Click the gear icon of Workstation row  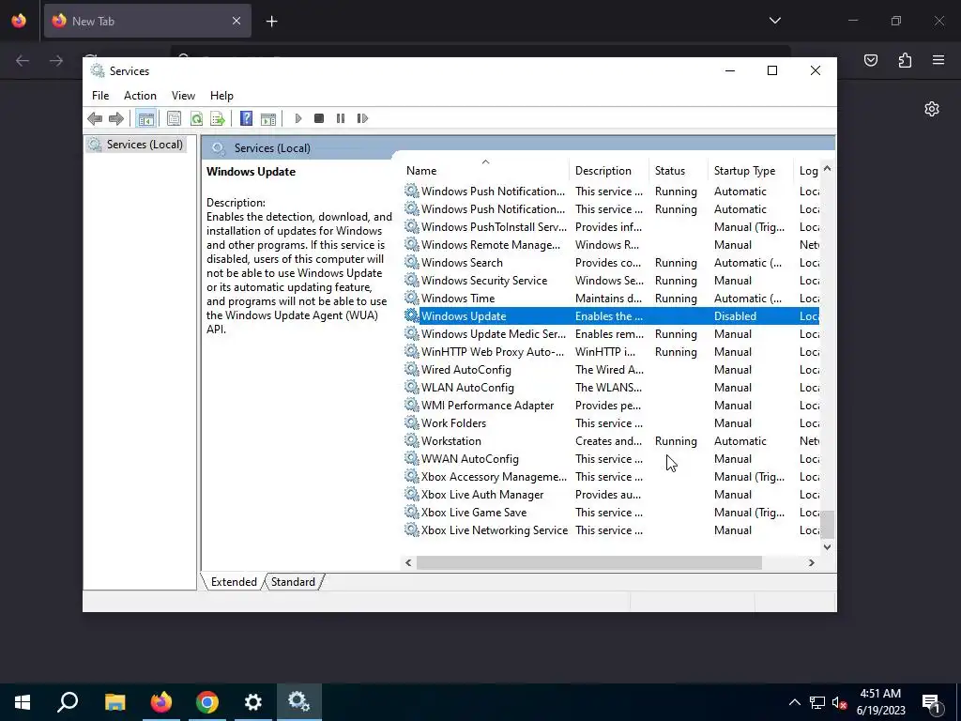tap(412, 440)
